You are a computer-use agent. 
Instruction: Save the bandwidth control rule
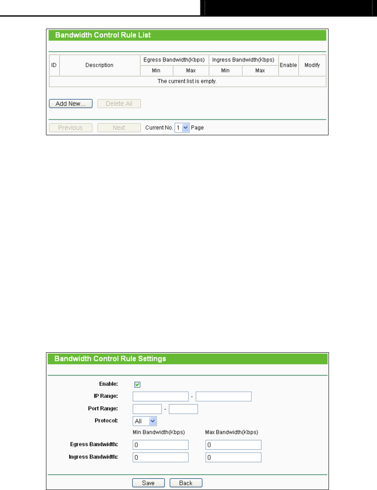point(148,483)
